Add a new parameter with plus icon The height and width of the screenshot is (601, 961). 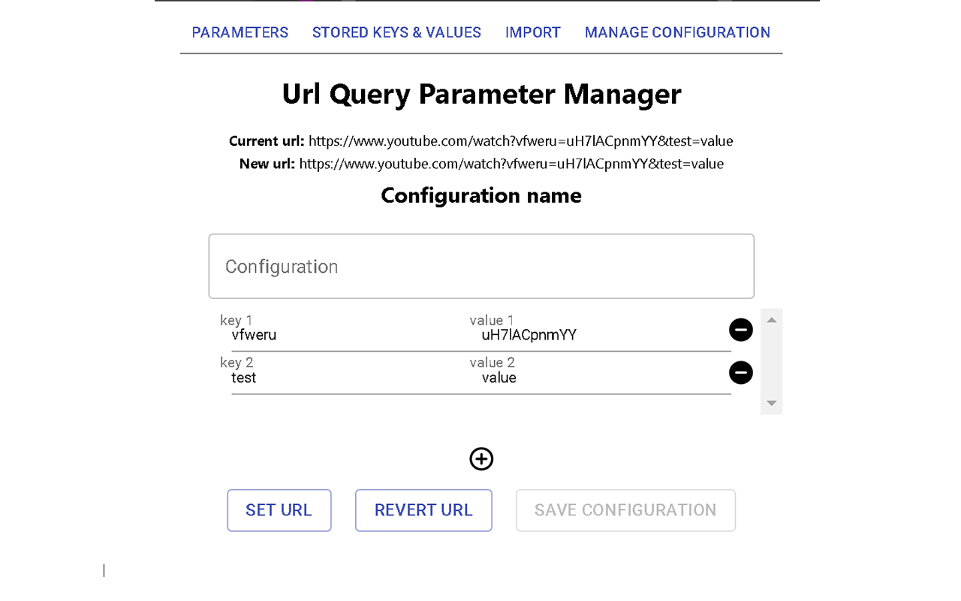click(481, 459)
